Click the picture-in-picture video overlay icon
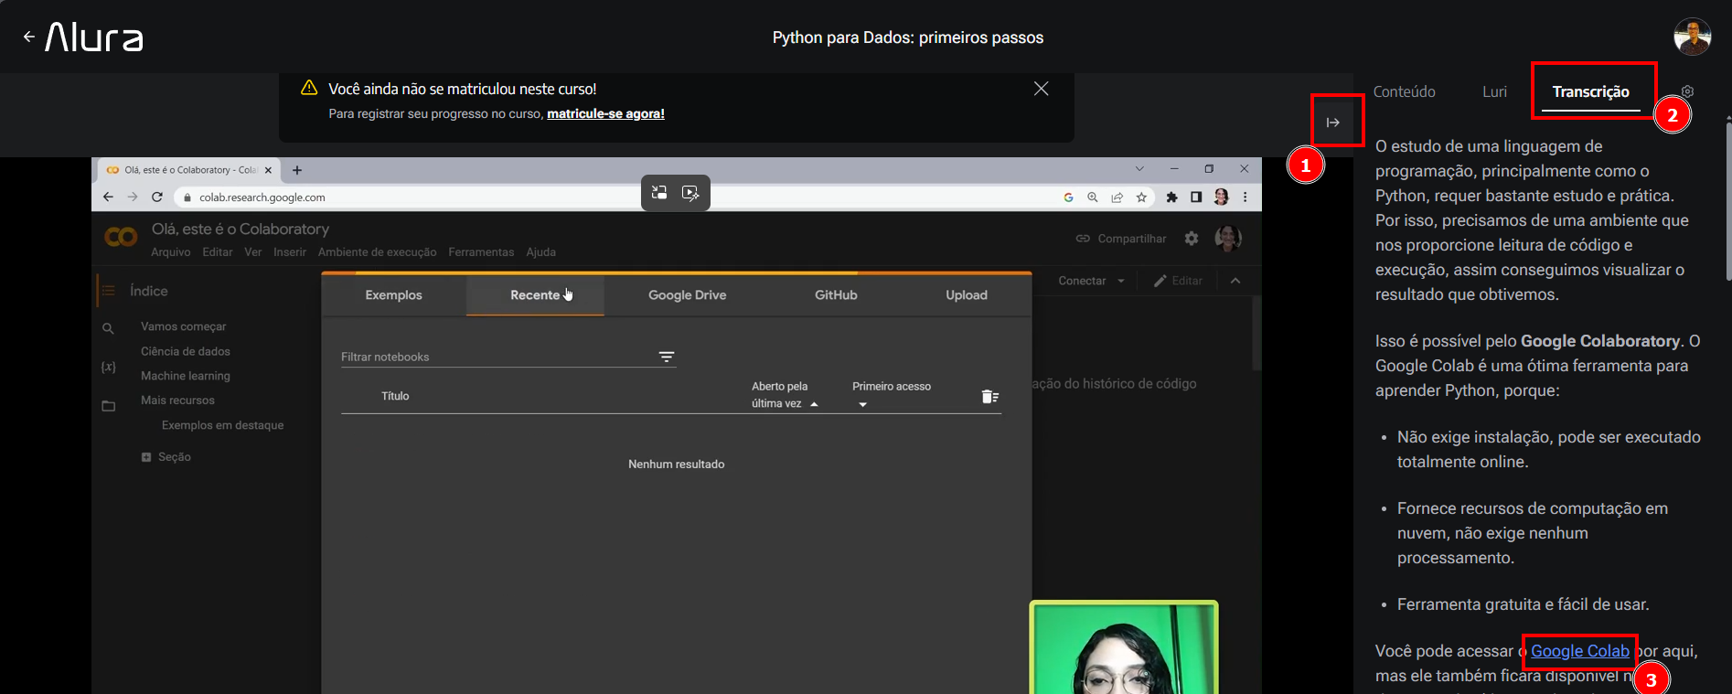1732x694 pixels. click(x=659, y=192)
